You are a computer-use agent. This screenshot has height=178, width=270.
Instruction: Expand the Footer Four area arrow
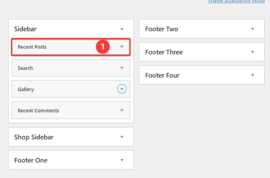point(253,75)
